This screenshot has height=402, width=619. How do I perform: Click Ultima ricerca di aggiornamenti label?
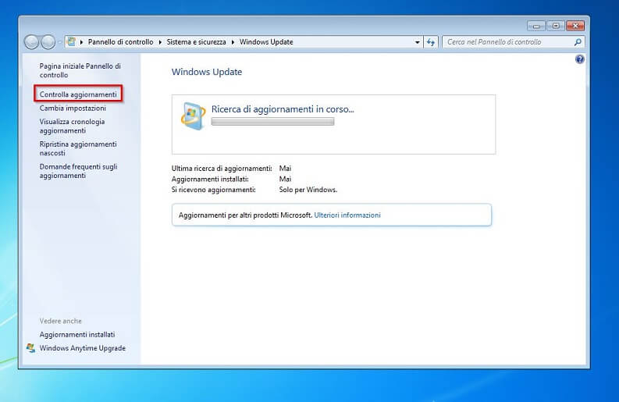click(222, 169)
